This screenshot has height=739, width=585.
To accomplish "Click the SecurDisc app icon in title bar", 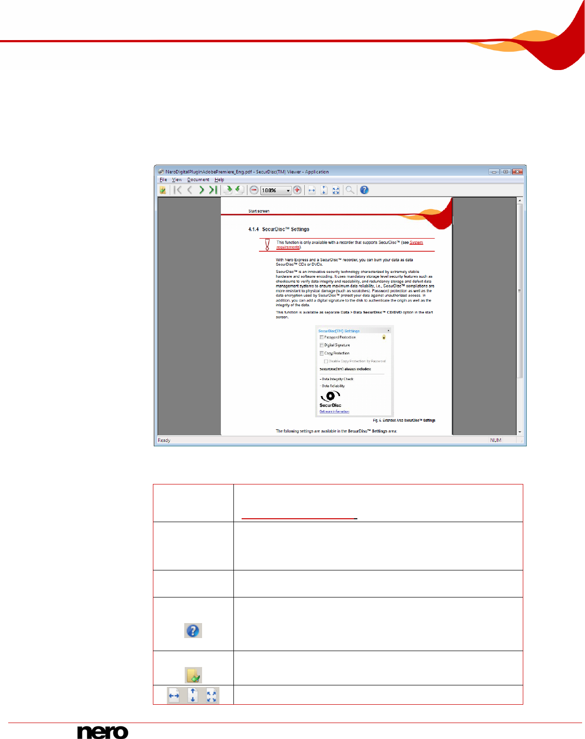I will click(x=161, y=171).
